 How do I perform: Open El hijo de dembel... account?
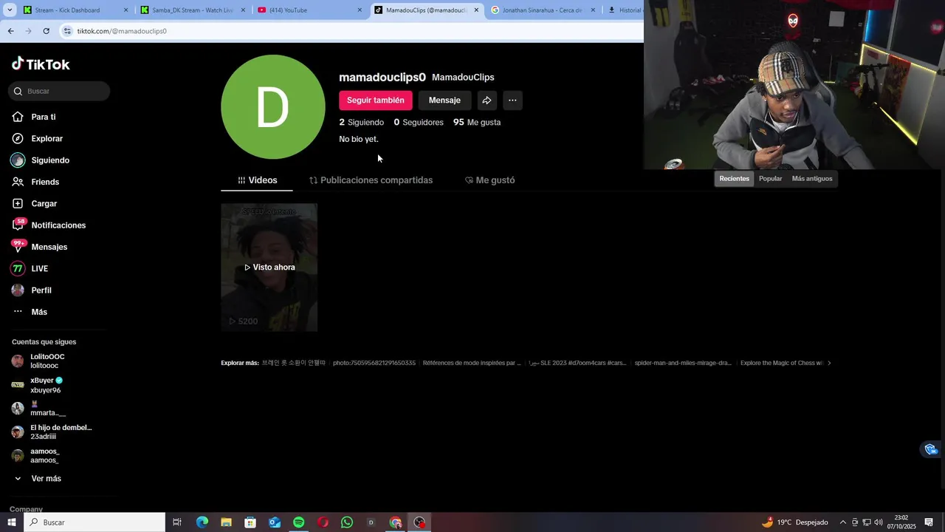click(x=51, y=432)
